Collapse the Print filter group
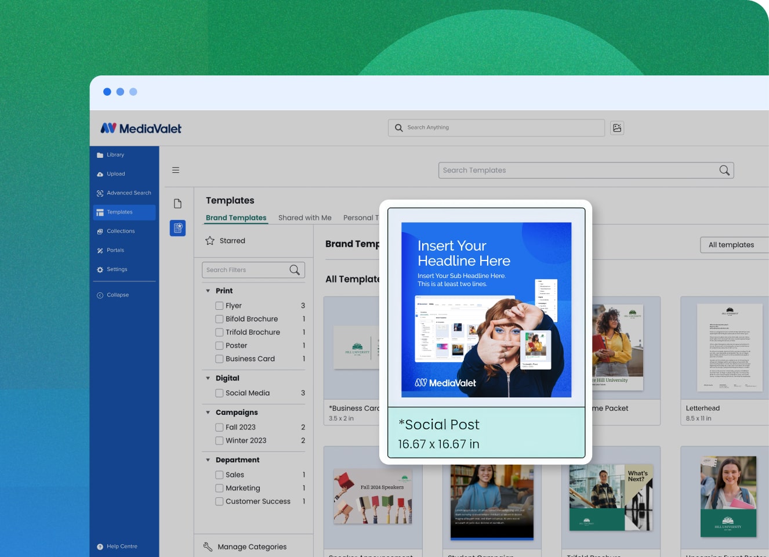 coord(208,290)
